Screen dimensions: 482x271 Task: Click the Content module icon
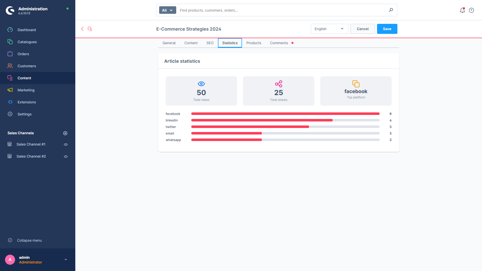10,78
